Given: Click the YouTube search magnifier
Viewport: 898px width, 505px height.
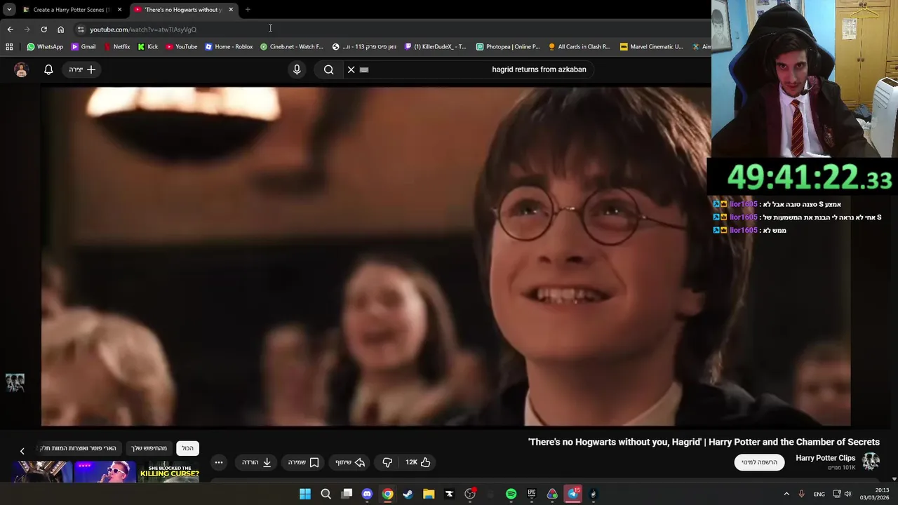Looking at the screenshot, I should [329, 69].
